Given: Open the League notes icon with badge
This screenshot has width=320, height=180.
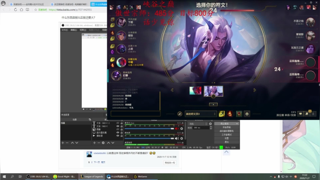Looking at the screenshot, I should pyautogui.click(x=307, y=114).
